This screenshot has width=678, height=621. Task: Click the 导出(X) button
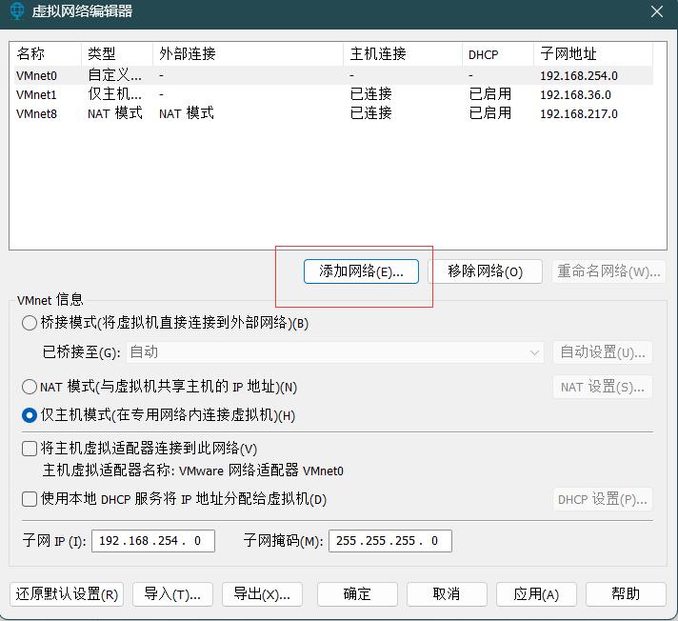[x=262, y=594]
